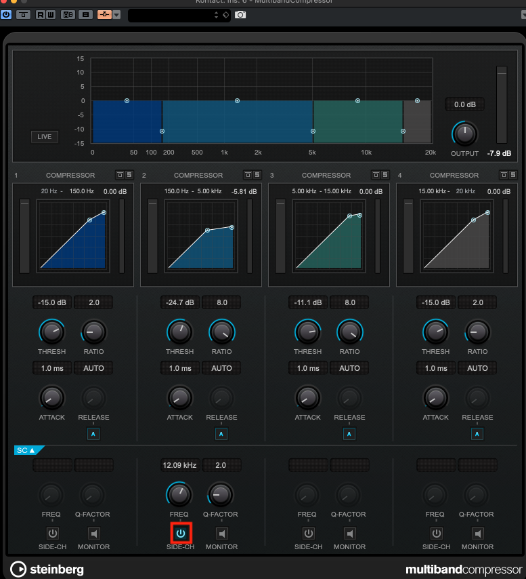Viewport: 526px width, 579px height.
Task: Click band 4 side-chain MONITOR speaker icon
Action: click(478, 534)
